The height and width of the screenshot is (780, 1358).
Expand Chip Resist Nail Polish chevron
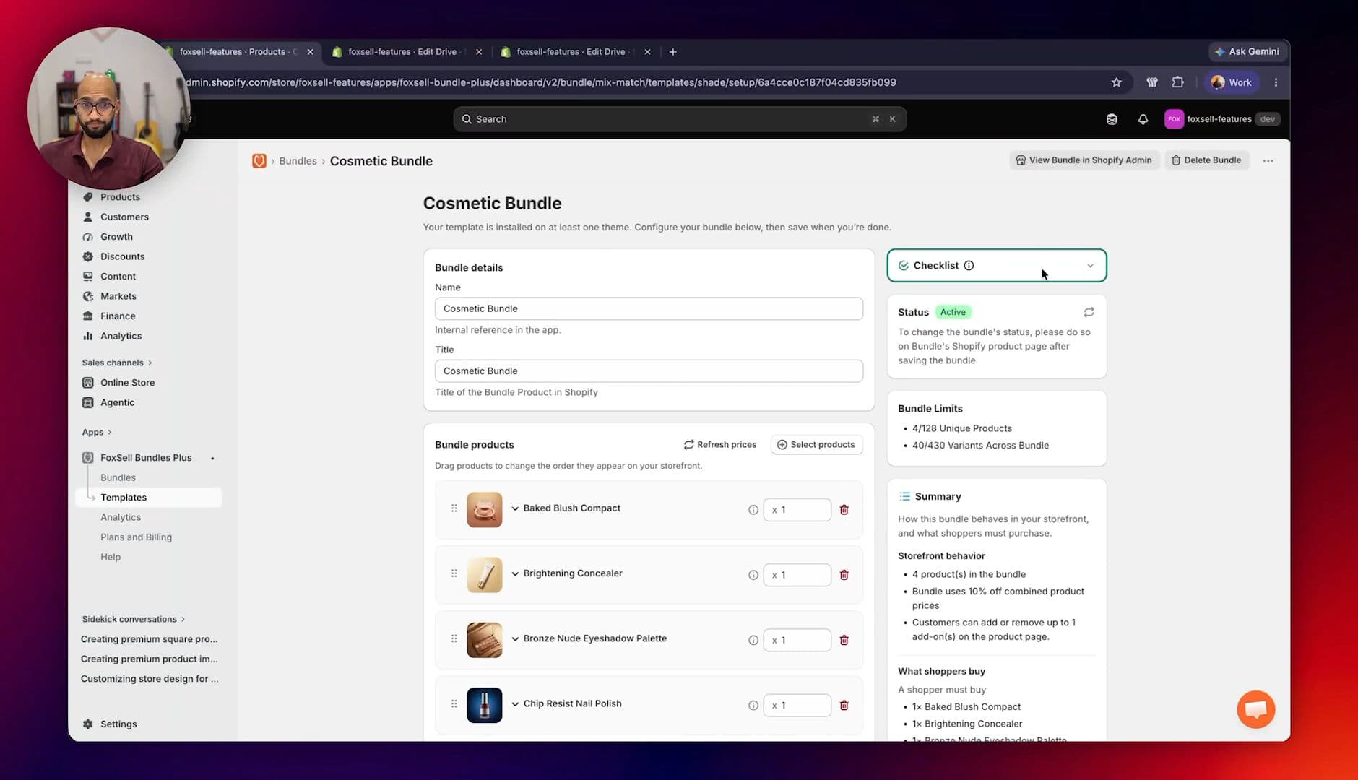pyautogui.click(x=515, y=703)
